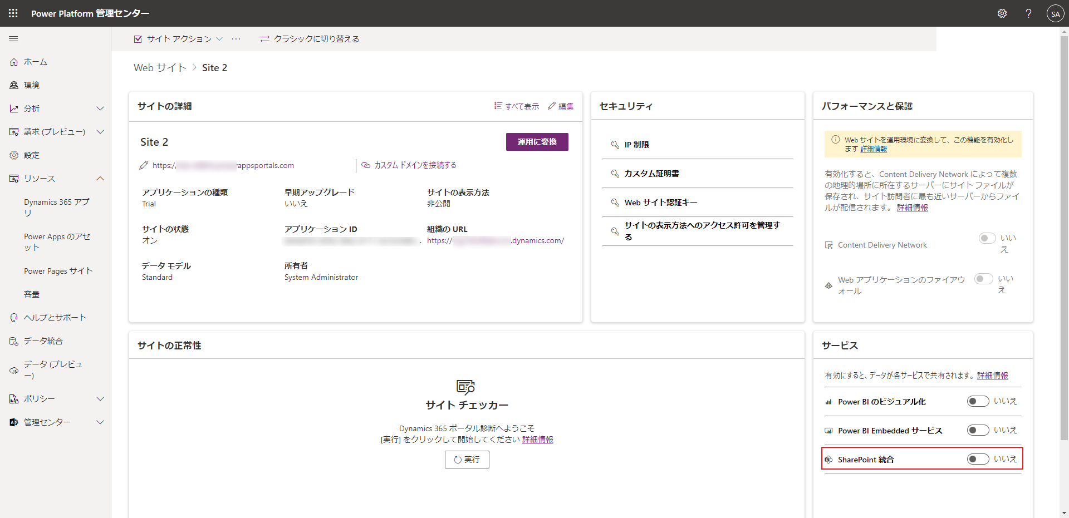This screenshot has height=518, width=1069.
Task: Open 詳細情報 link in yellow banner
Action: 874,149
